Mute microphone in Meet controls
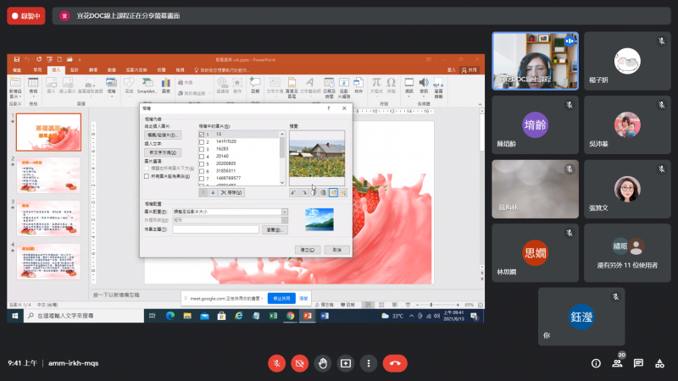 point(277,363)
